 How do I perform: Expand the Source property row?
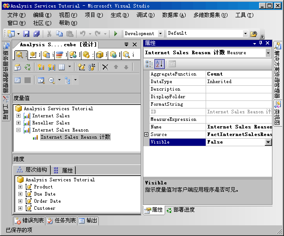(146, 134)
